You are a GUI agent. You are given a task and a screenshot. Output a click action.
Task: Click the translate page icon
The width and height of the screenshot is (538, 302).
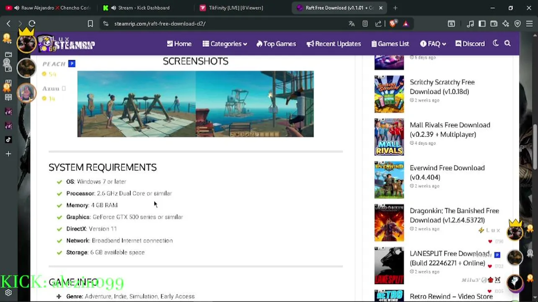(x=352, y=24)
